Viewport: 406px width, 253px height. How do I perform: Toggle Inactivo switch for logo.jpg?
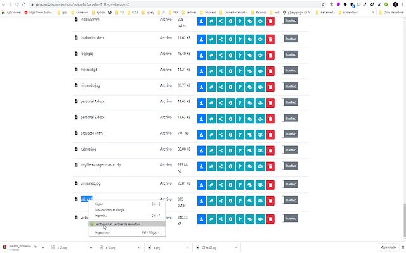coord(290,54)
